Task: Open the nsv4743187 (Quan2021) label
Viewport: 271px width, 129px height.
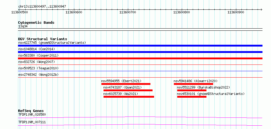Action: [122, 87]
